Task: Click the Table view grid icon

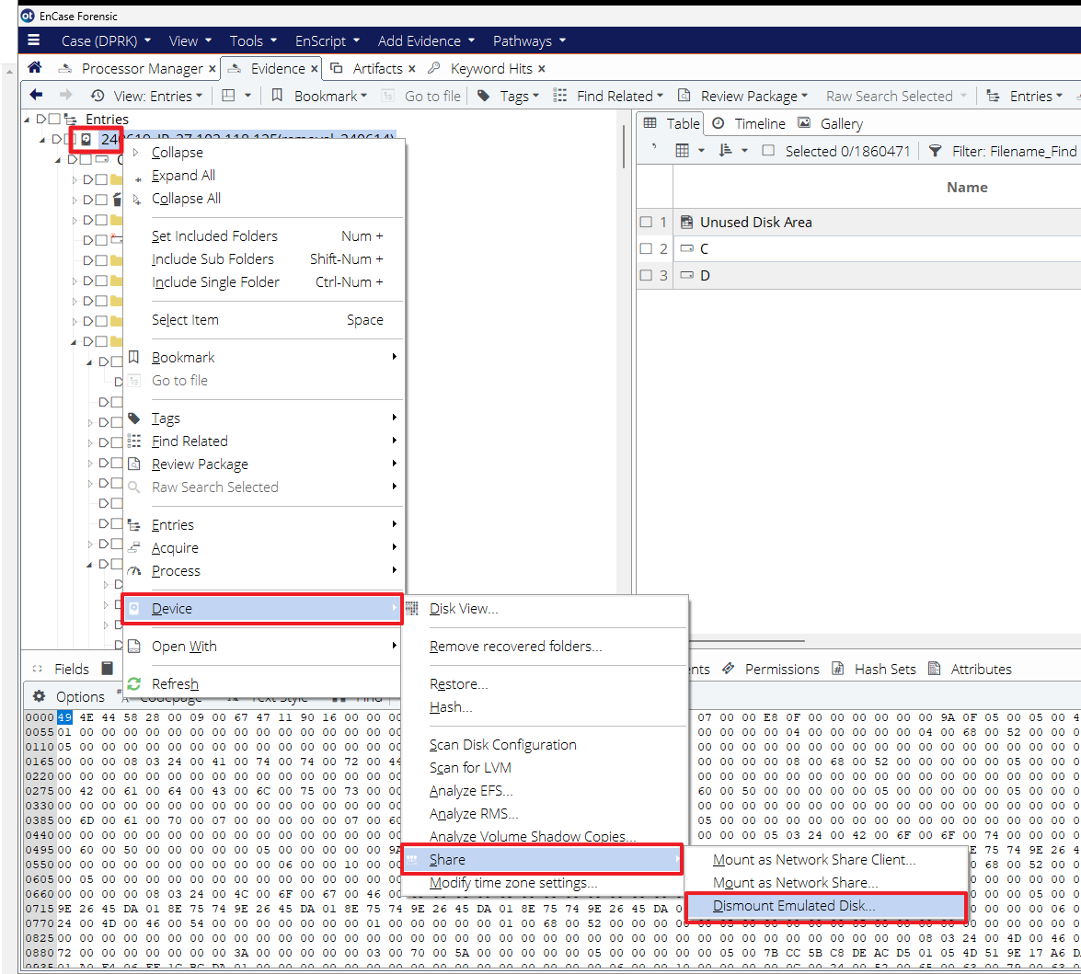Action: click(x=650, y=123)
